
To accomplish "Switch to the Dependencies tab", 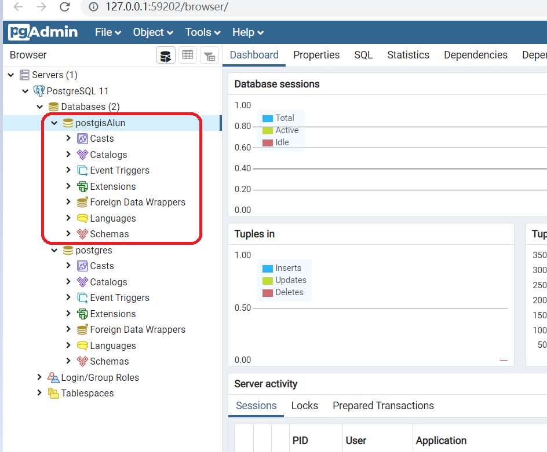I will tap(476, 55).
